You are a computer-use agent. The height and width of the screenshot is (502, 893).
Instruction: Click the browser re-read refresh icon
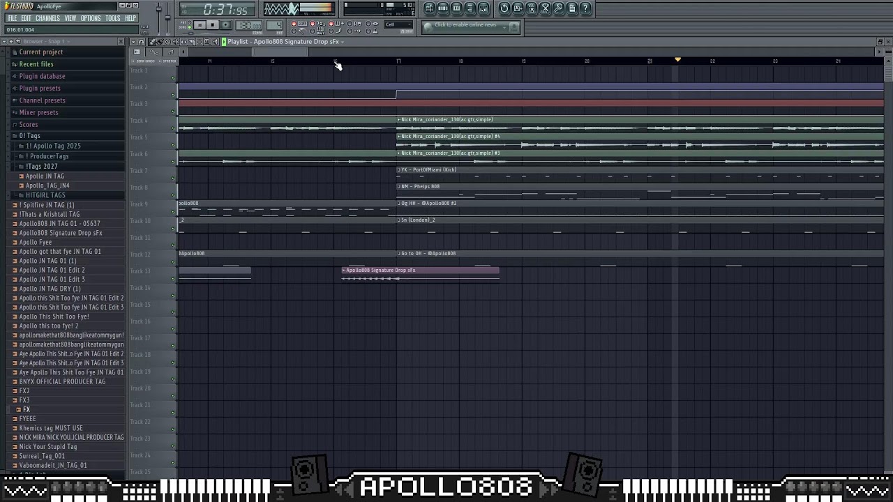click(x=18, y=41)
